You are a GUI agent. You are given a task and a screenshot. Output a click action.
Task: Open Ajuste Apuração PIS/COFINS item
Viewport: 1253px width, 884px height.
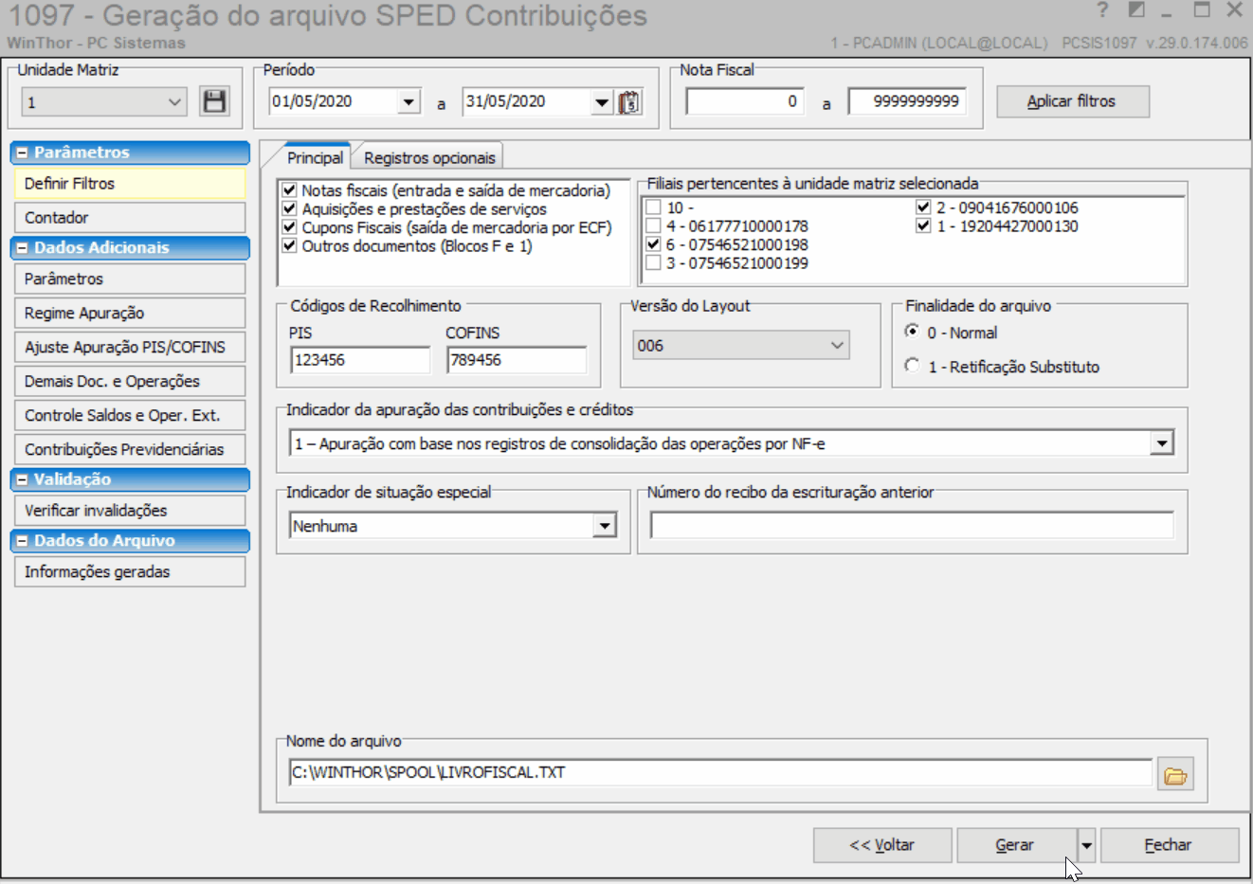tap(130, 348)
